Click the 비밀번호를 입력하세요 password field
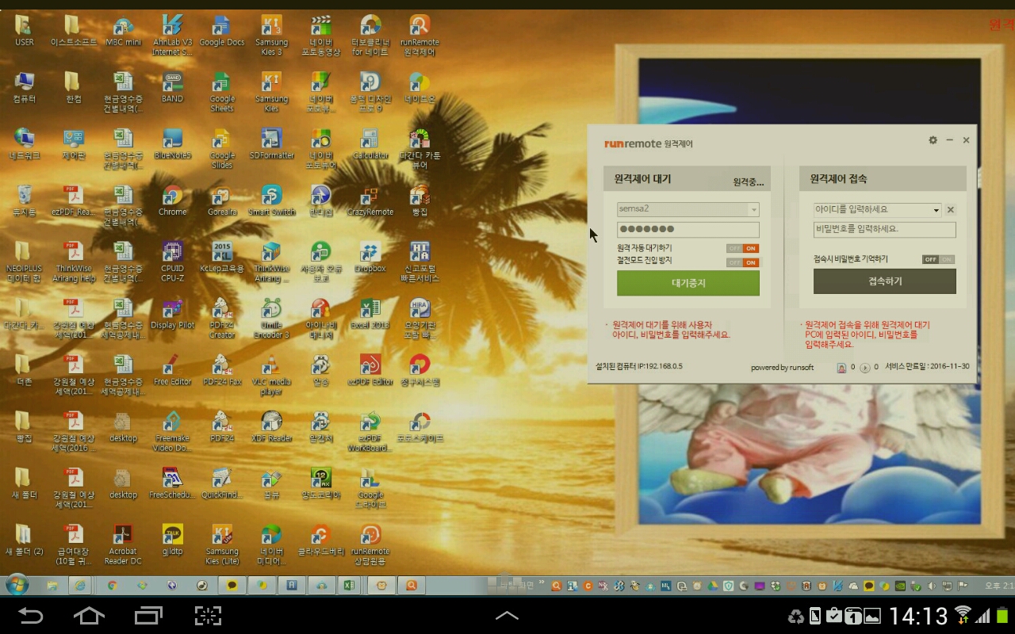Screen dimensions: 1015x634 point(884,230)
